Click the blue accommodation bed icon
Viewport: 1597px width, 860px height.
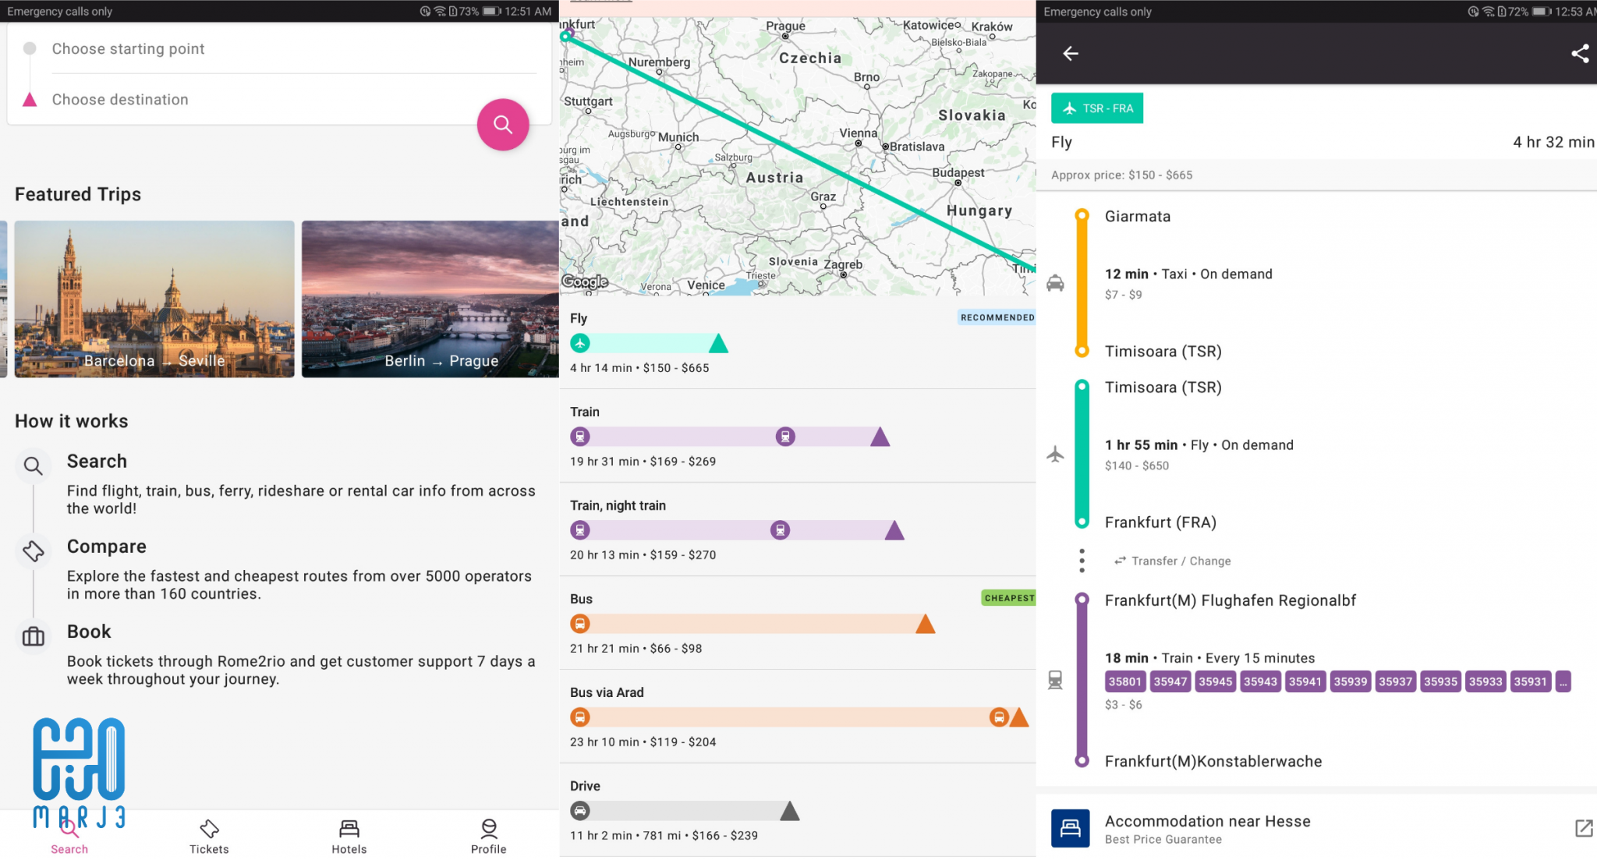(1070, 828)
